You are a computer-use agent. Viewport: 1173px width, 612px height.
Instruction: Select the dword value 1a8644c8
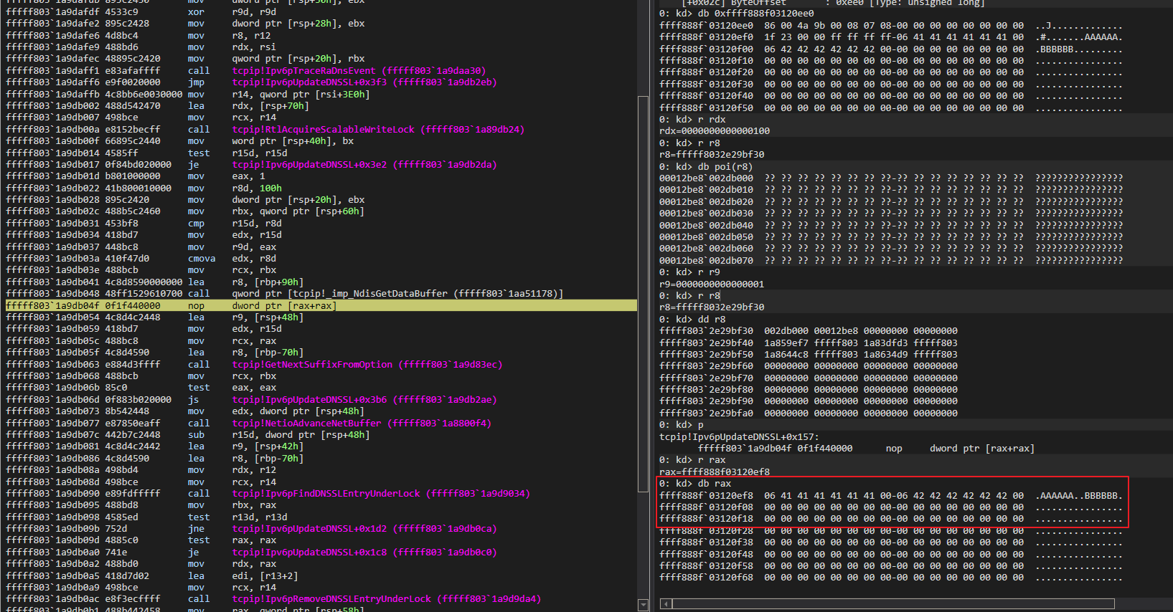pos(786,355)
